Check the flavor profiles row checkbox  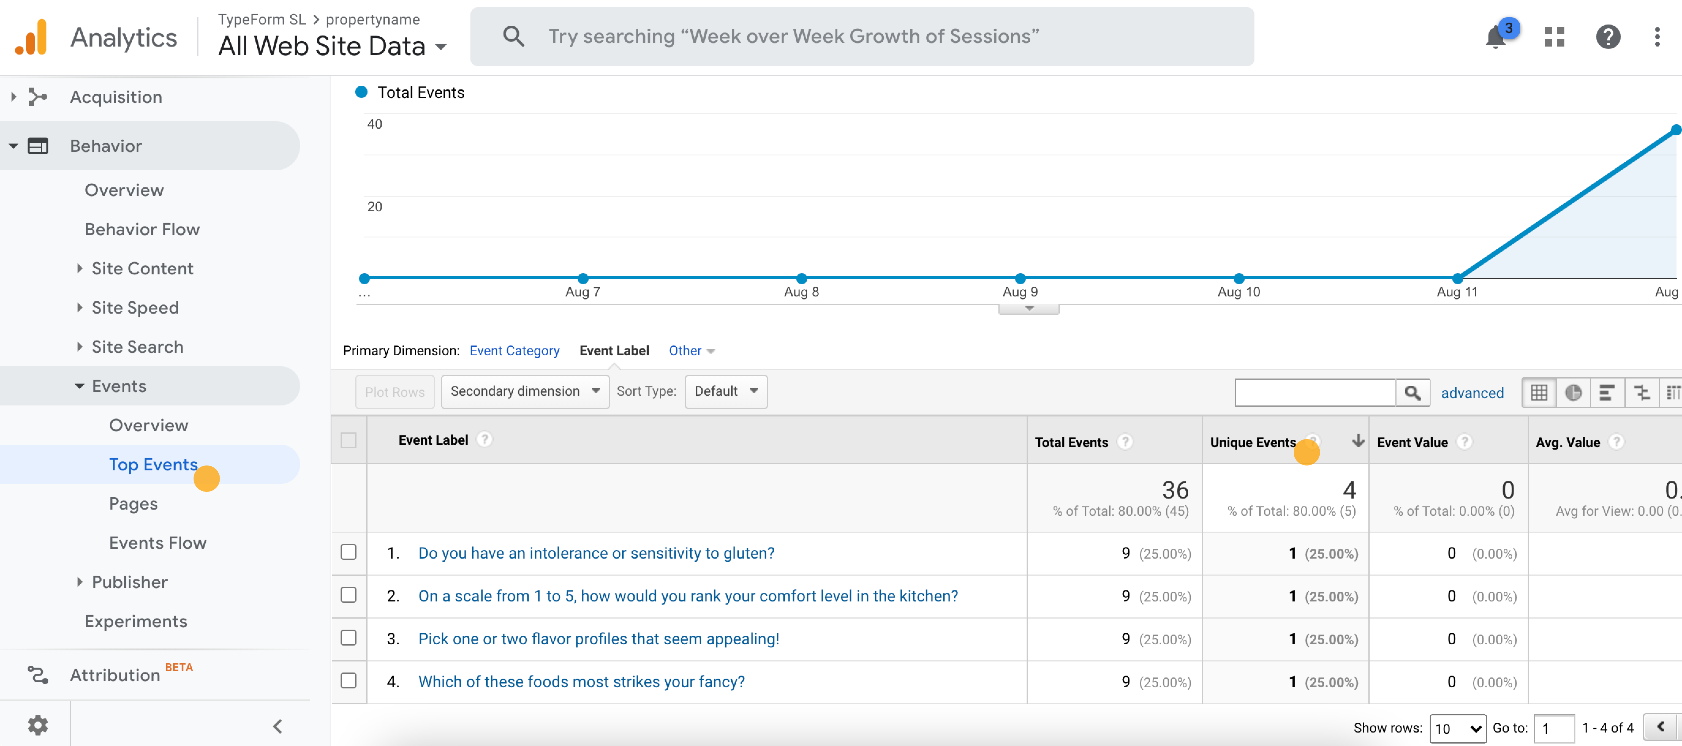pos(349,638)
